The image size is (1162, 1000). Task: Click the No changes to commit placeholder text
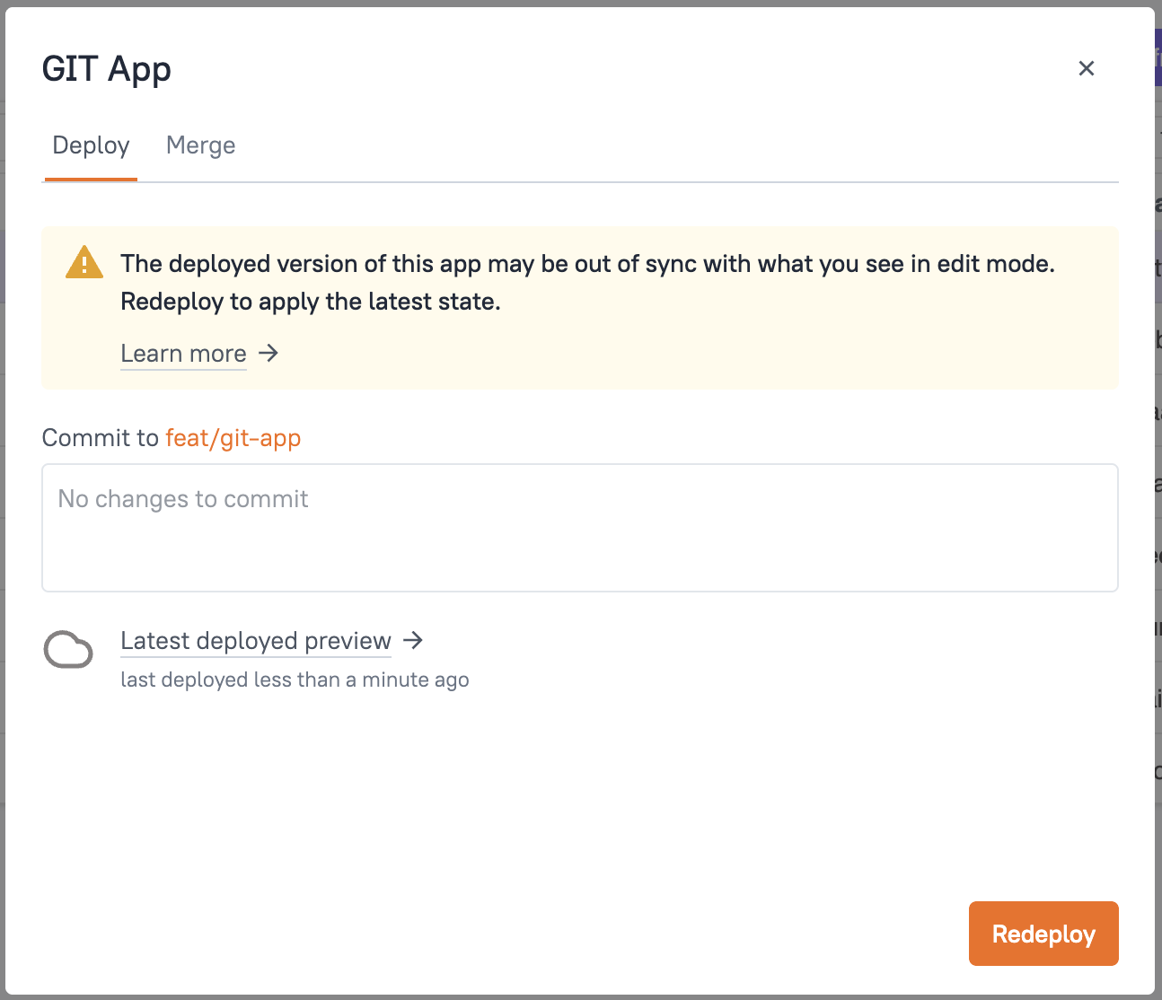coord(182,498)
